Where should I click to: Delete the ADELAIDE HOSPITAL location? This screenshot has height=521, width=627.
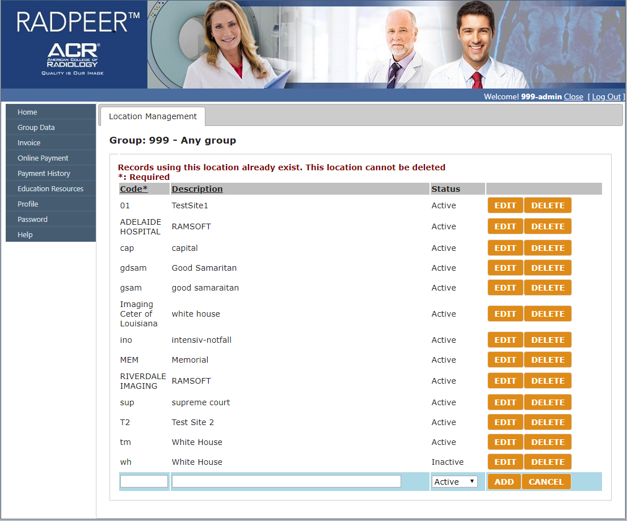point(548,226)
